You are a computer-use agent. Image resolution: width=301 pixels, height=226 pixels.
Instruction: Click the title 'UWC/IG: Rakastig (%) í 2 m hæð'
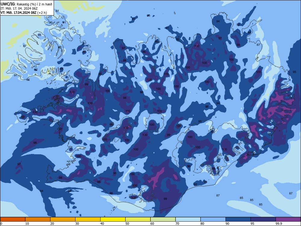26,4
